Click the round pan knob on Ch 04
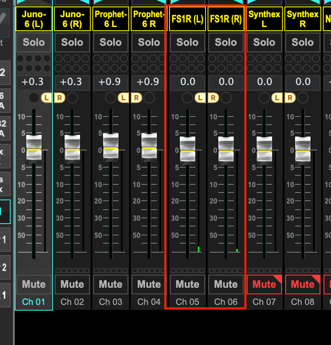Screen dimensions: 331x345 (149, 98)
